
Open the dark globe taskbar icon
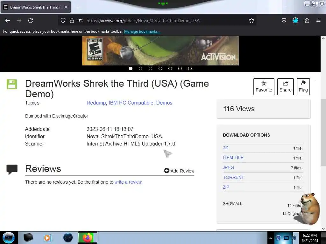(x=68, y=238)
